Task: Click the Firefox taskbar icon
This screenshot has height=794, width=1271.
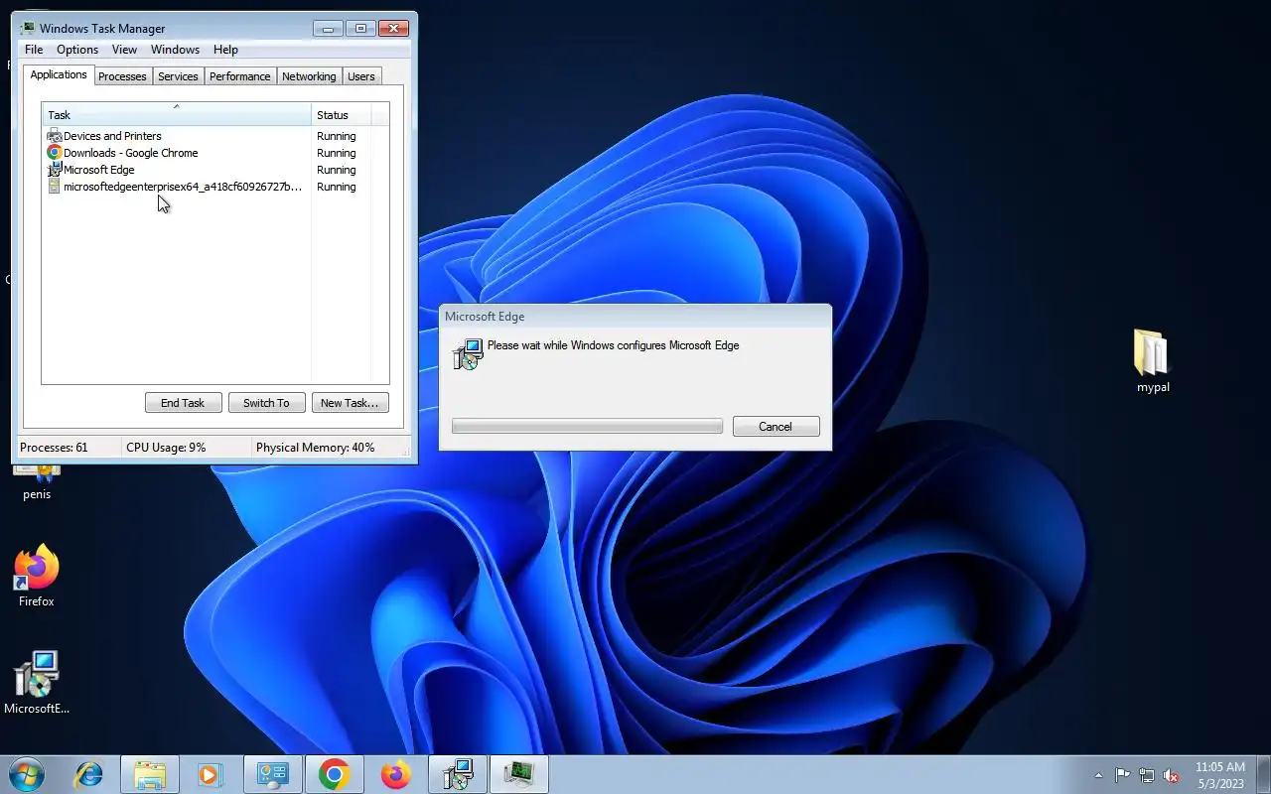Action: pos(395,774)
